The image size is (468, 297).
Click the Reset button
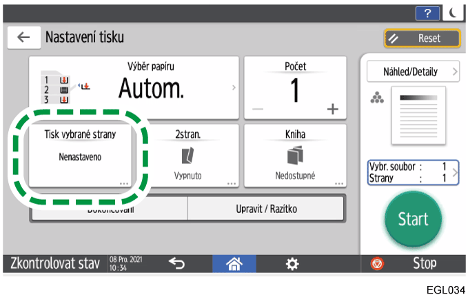[422, 39]
